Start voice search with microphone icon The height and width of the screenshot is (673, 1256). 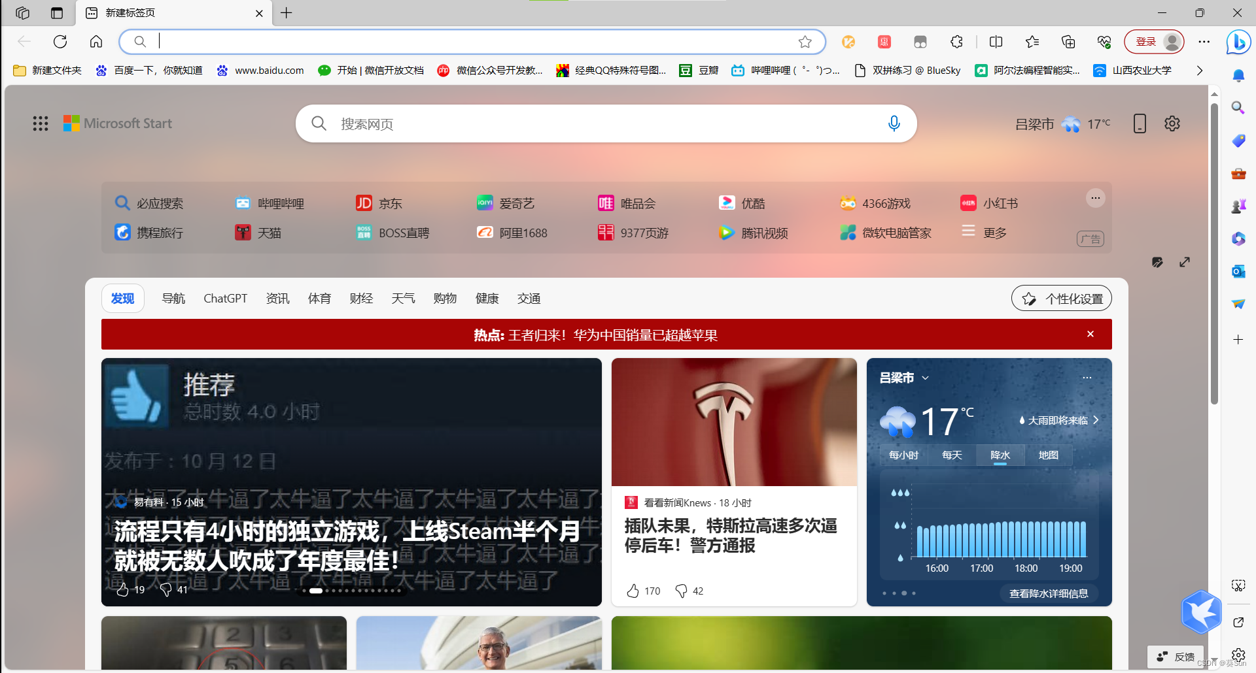pos(894,123)
